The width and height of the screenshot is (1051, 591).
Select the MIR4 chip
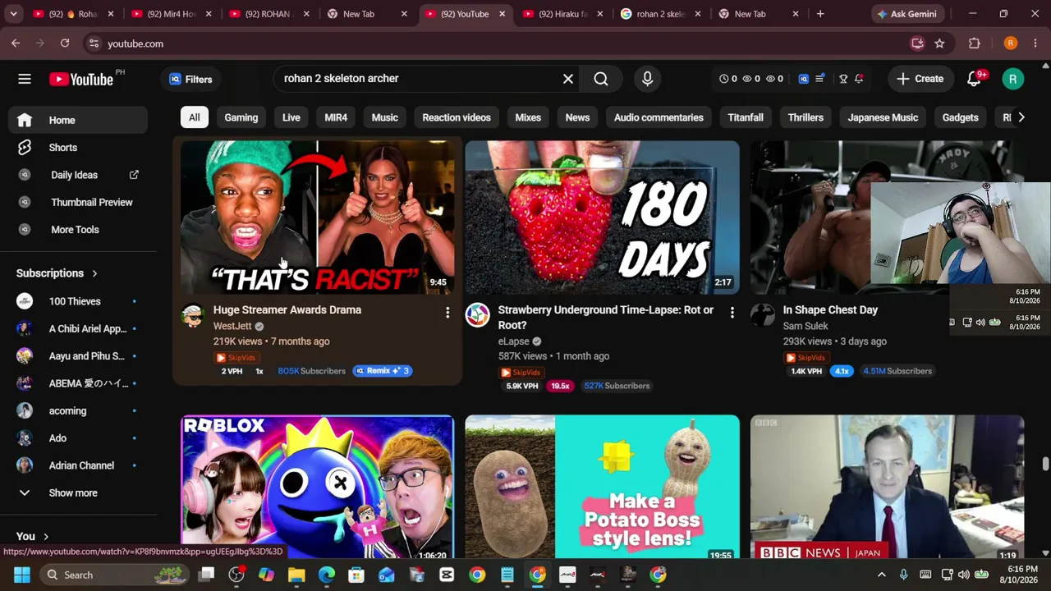pos(336,117)
